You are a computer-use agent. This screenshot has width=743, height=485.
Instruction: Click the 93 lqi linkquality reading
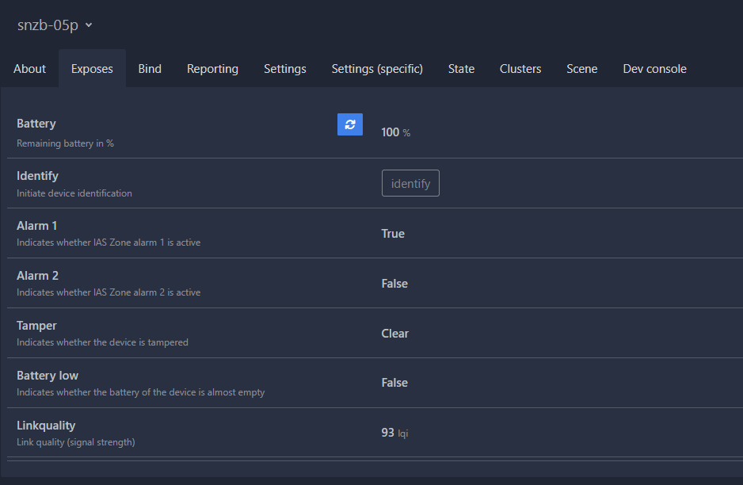[394, 433]
